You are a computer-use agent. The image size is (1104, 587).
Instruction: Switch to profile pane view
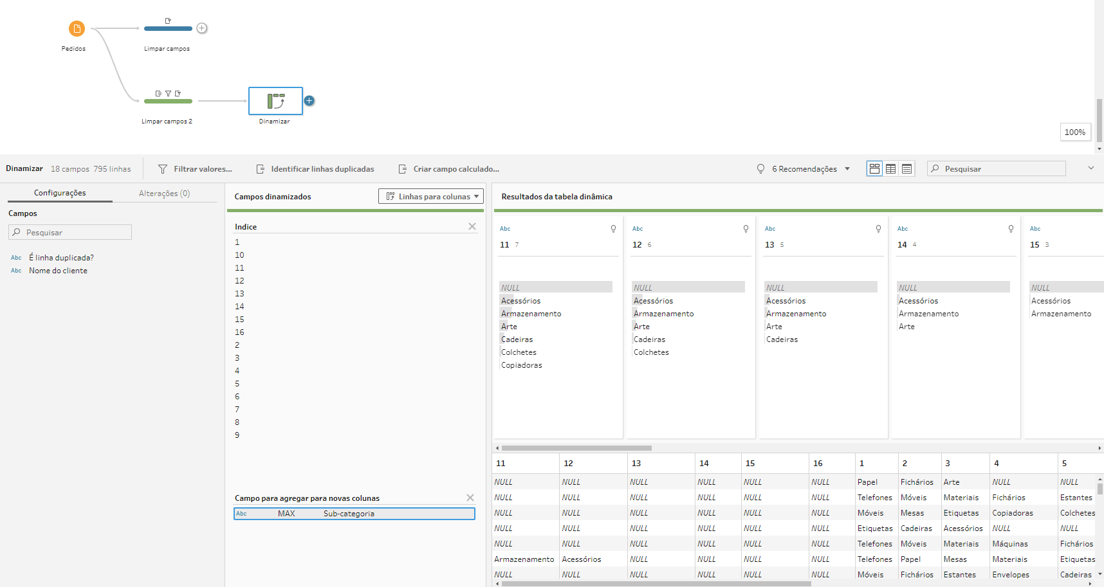point(874,169)
